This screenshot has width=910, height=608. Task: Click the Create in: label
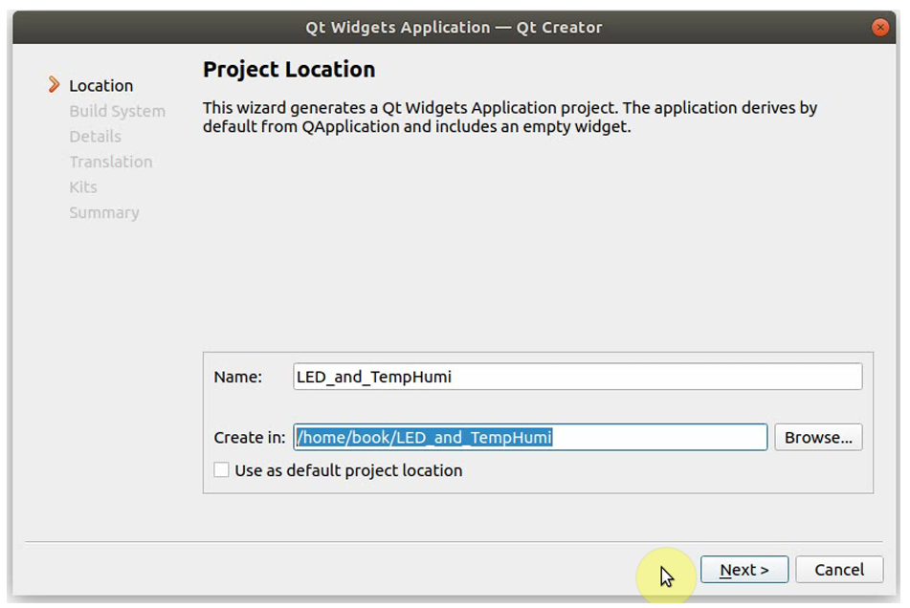pyautogui.click(x=250, y=438)
